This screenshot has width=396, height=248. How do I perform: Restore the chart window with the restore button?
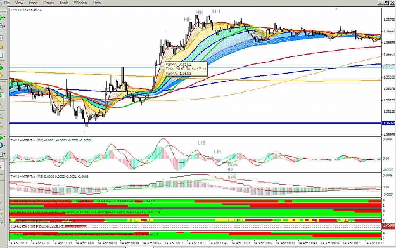pos(386,3)
